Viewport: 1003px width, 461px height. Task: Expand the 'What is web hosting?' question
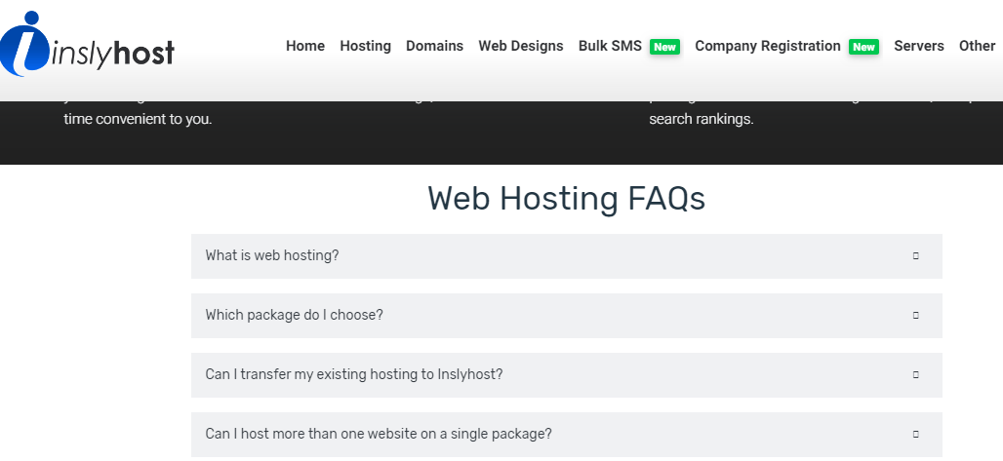tap(566, 255)
